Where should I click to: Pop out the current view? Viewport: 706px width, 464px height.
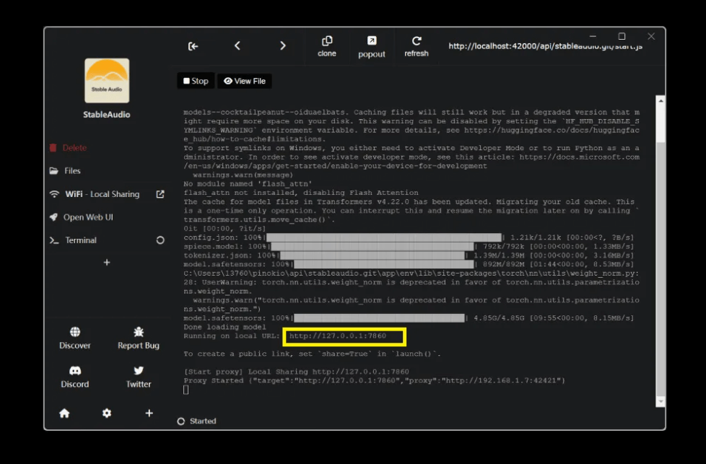coord(372,46)
